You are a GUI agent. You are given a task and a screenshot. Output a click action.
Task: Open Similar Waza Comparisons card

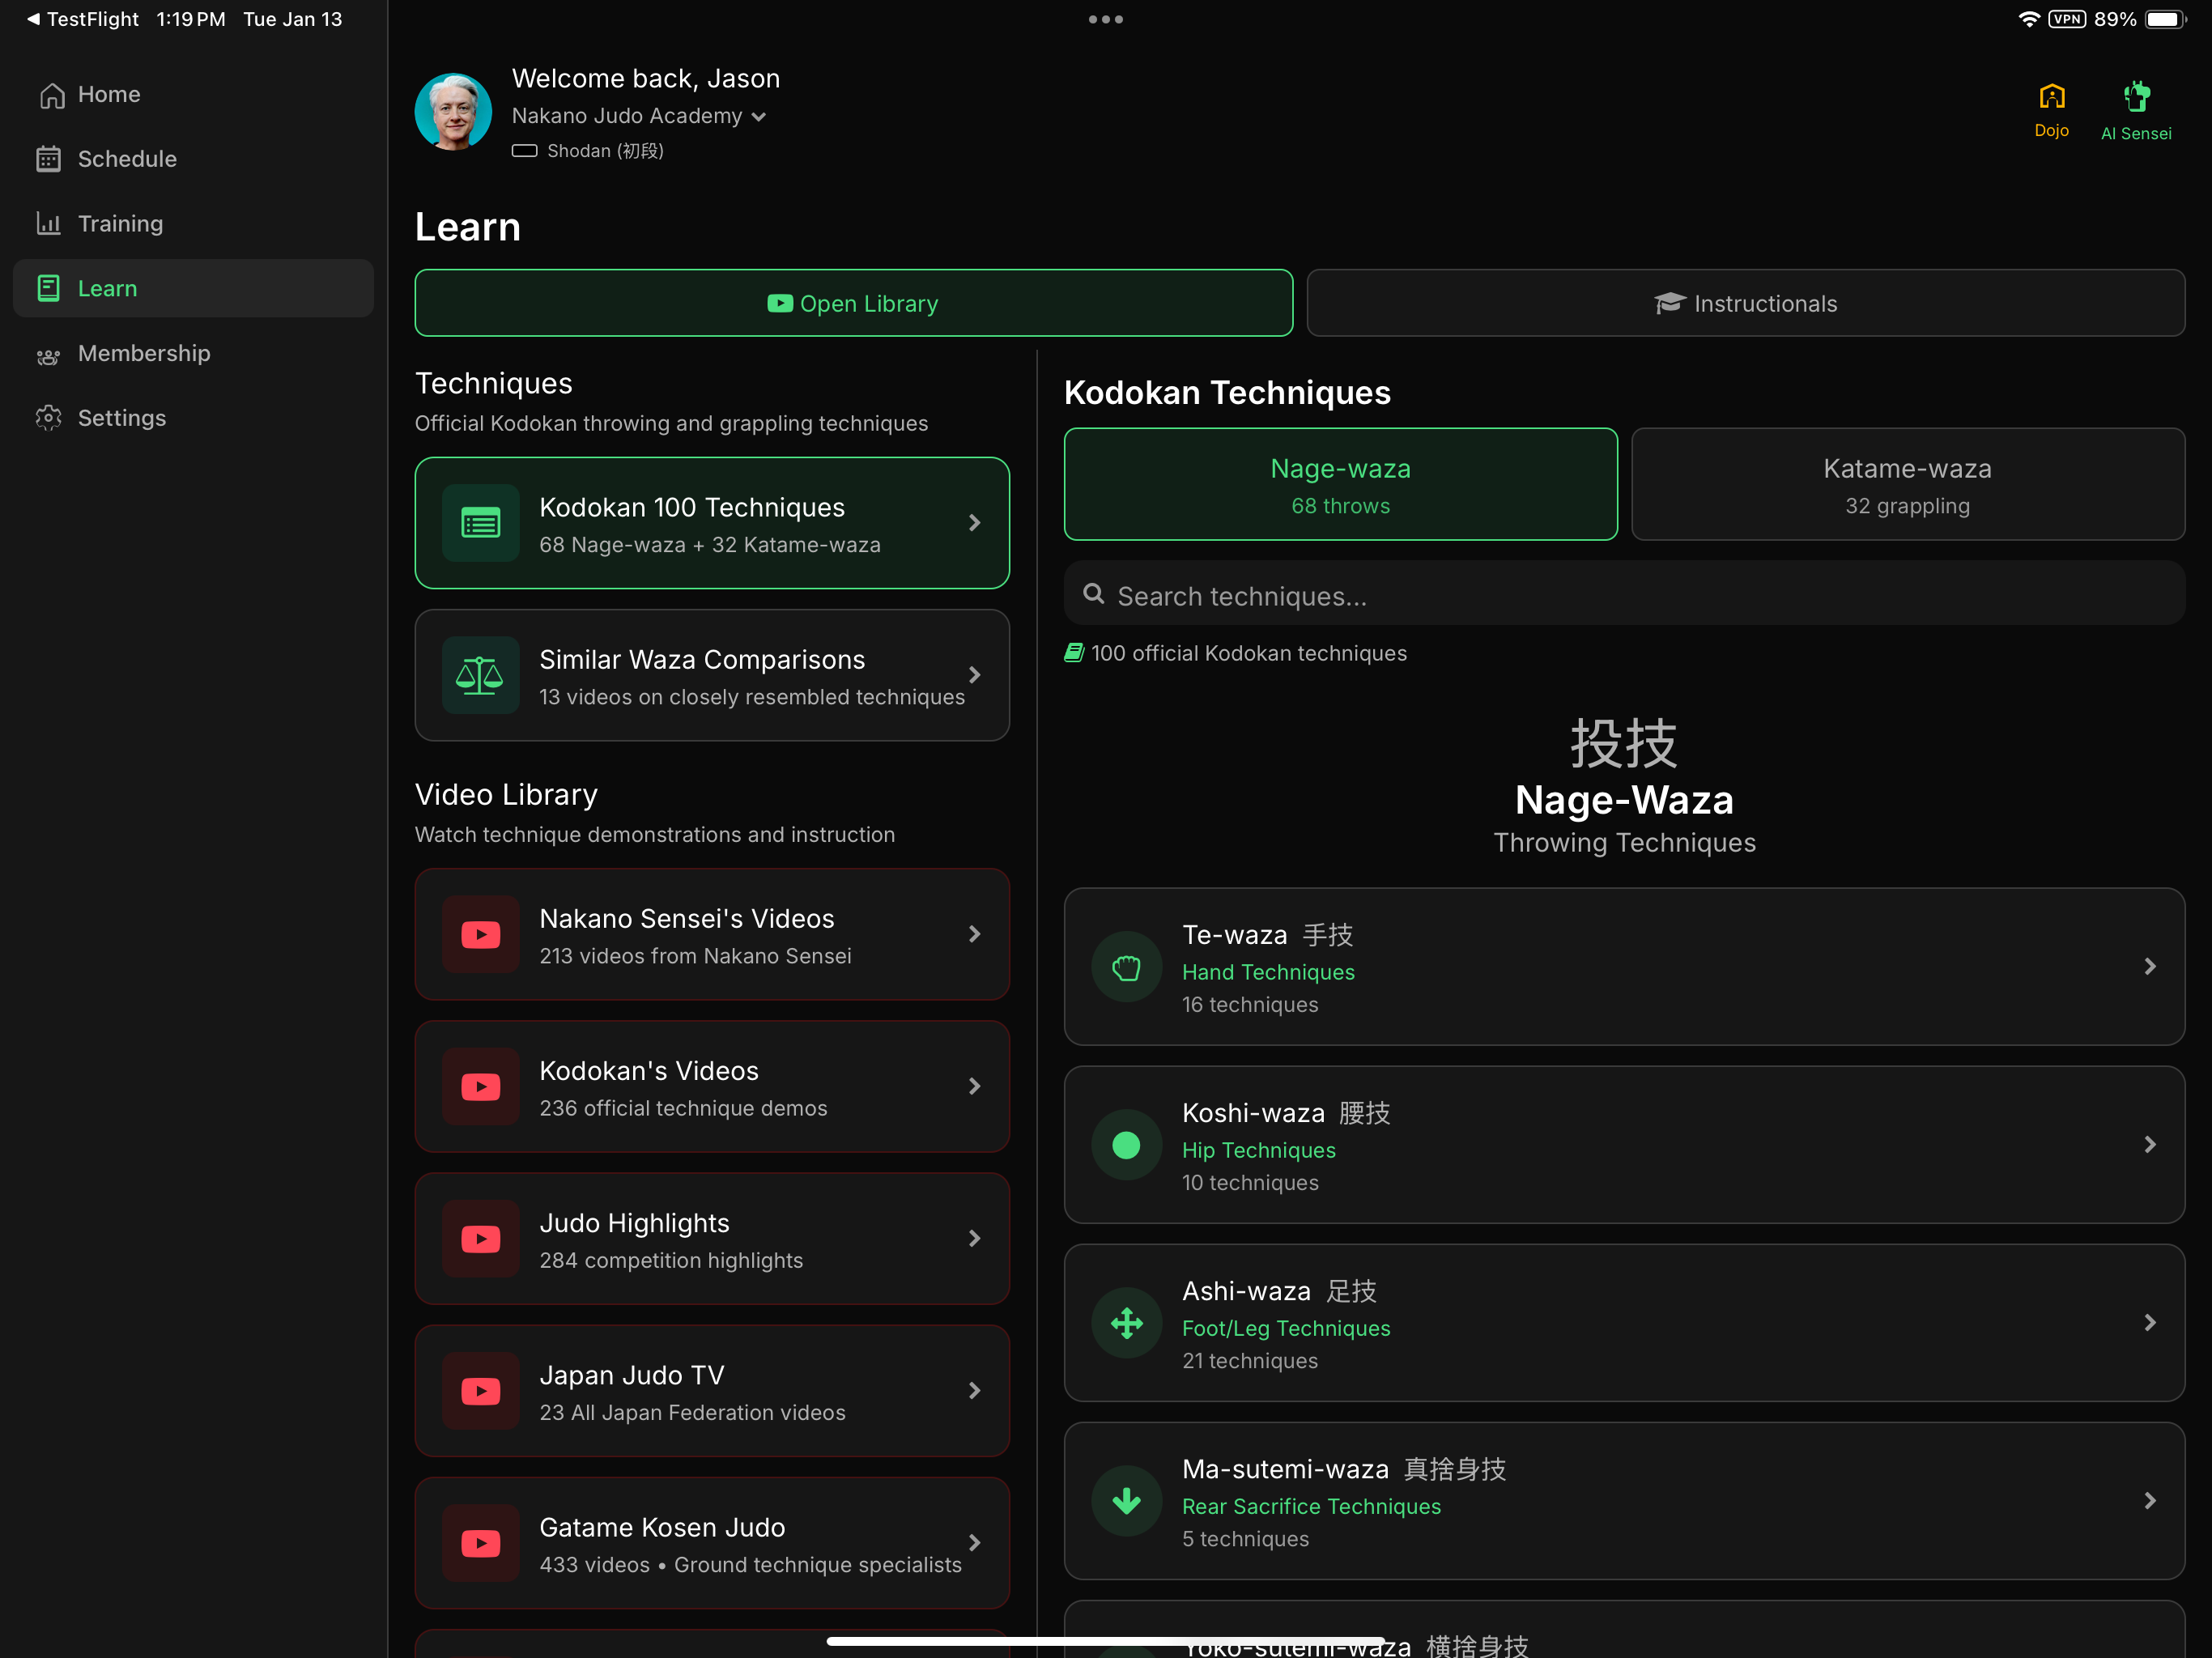pos(712,675)
